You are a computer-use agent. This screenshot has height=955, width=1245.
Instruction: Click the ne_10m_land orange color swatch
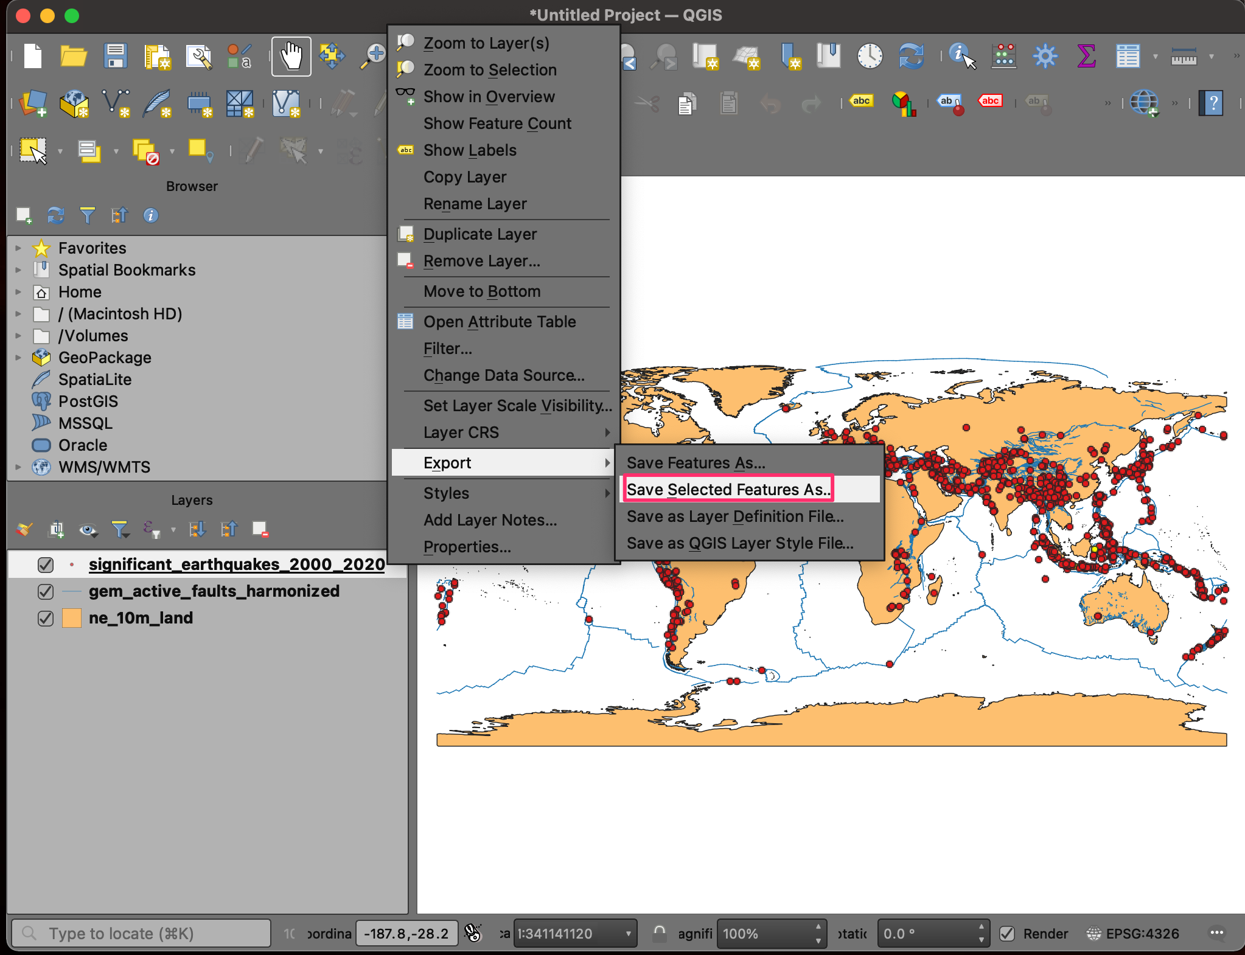point(72,619)
